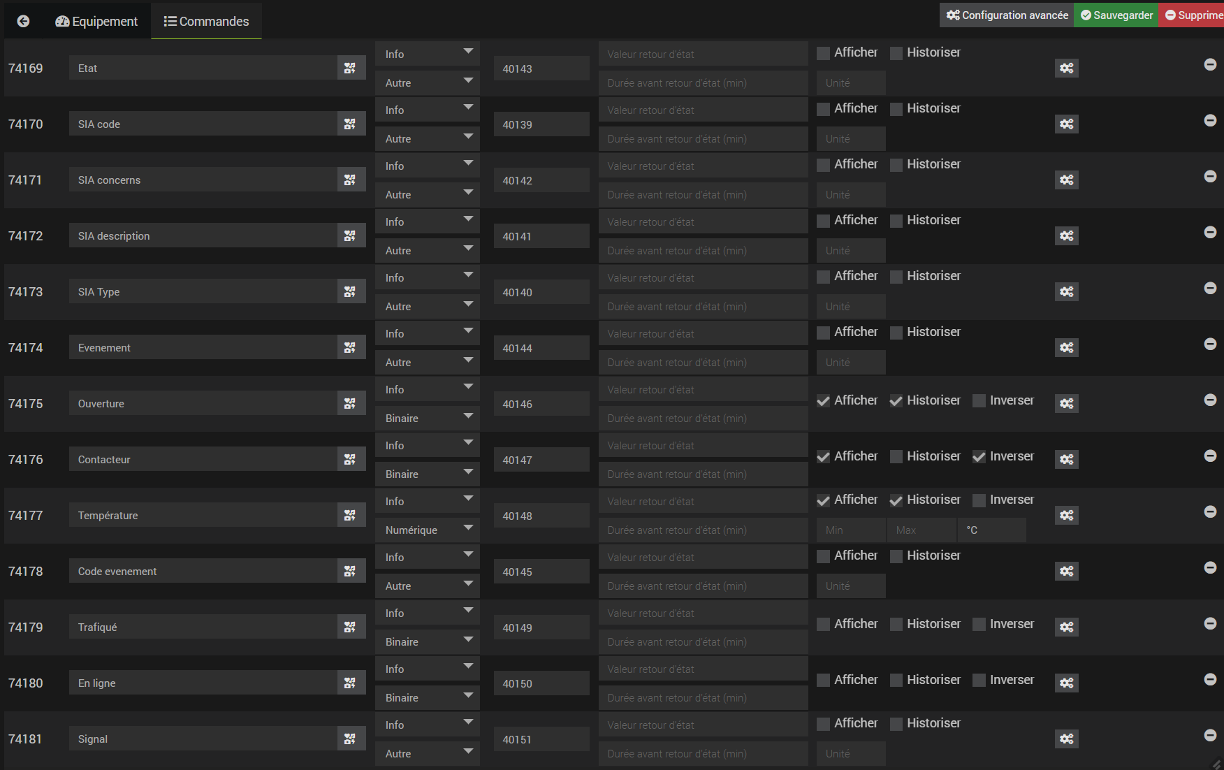The image size is (1224, 770).
Task: Open the Info type dropdown for Trafiqué
Action: point(428,613)
